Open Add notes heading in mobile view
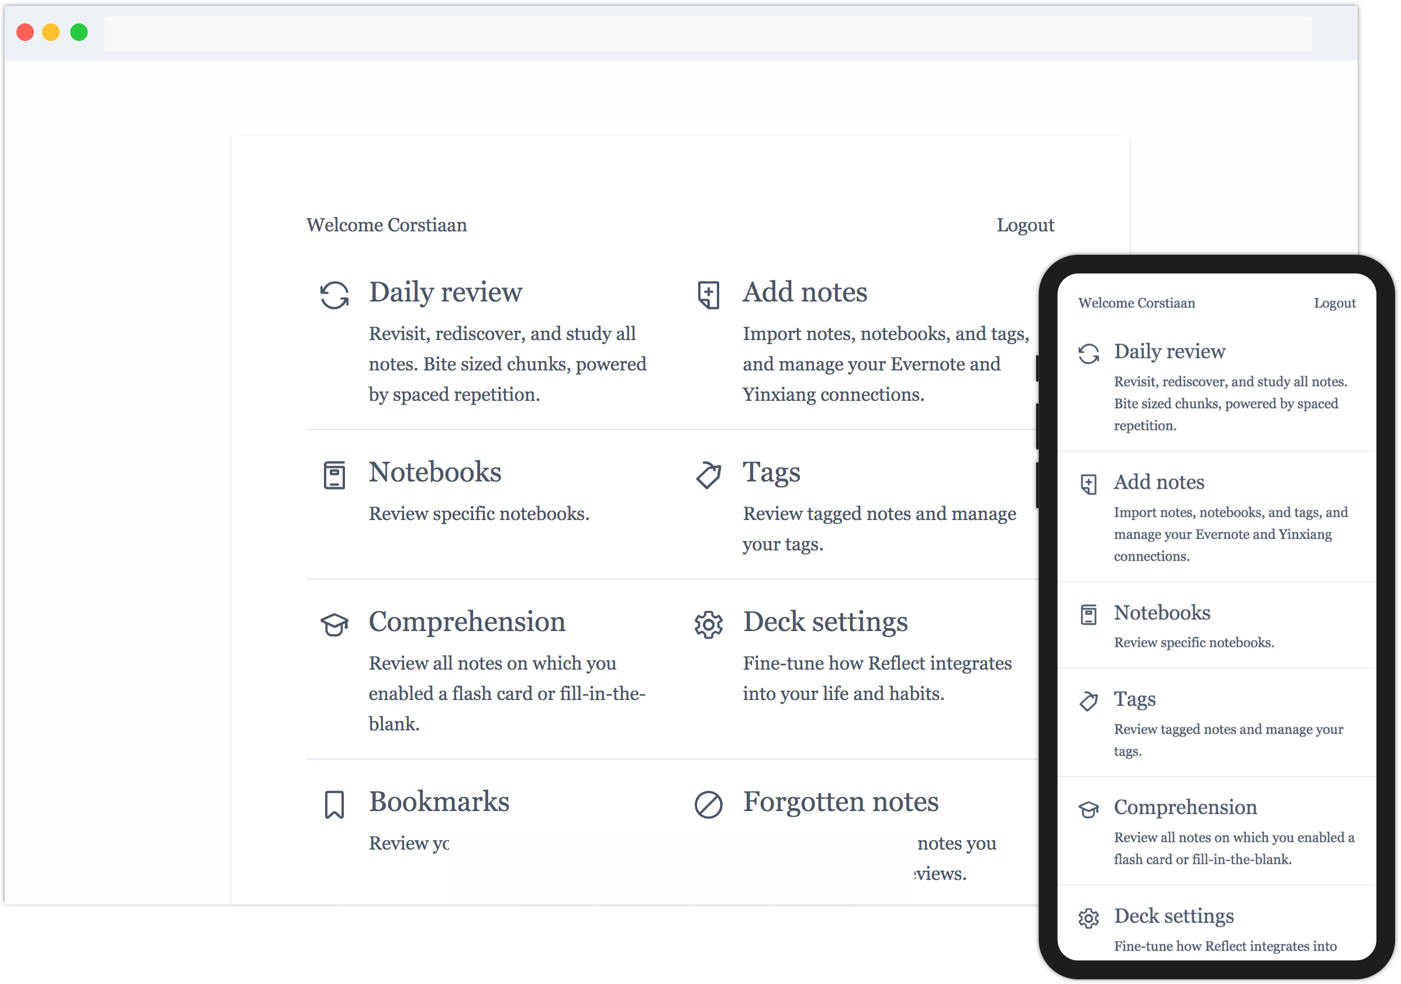Viewport: 1401px width, 984px height. pyautogui.click(x=1159, y=481)
